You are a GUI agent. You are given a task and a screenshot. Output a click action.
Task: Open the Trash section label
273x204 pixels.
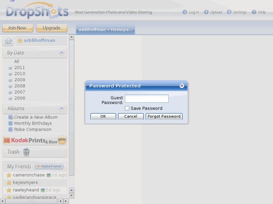(13, 152)
